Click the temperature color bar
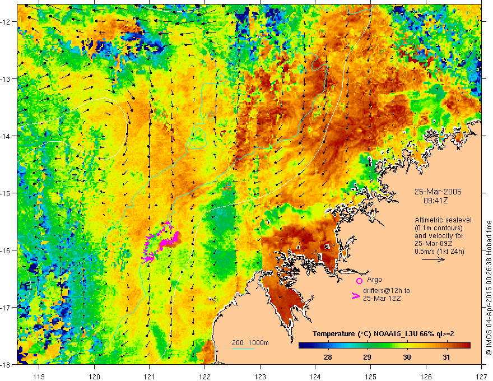 pyautogui.click(x=384, y=345)
